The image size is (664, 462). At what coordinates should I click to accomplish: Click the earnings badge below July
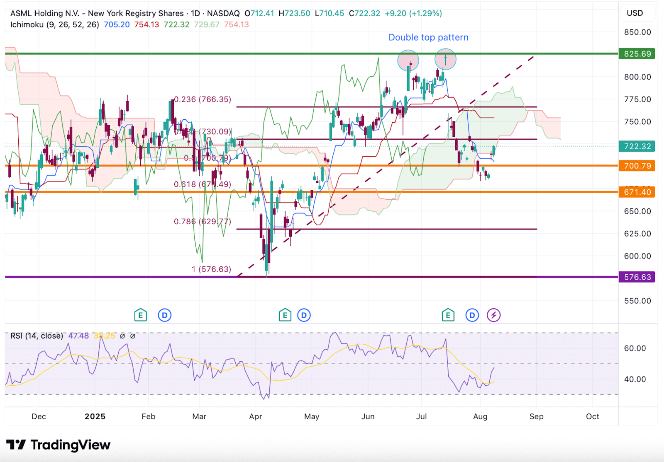[x=448, y=315]
